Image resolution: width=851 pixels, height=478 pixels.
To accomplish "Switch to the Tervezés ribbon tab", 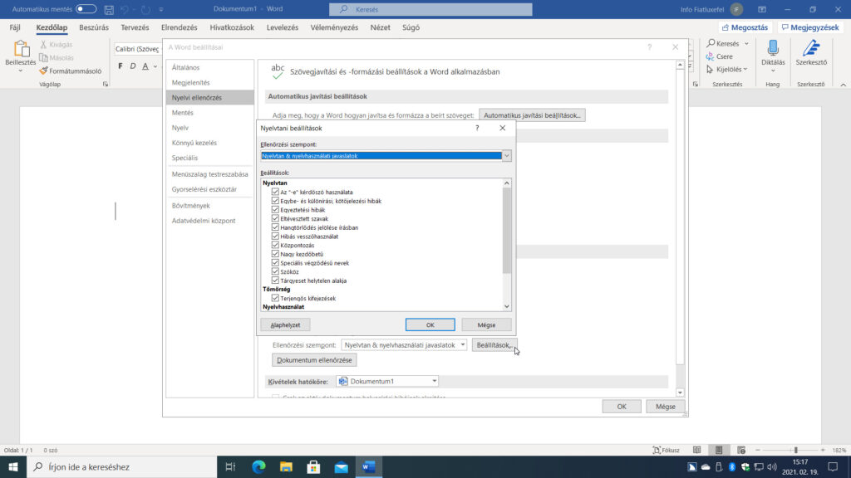I will coord(135,27).
